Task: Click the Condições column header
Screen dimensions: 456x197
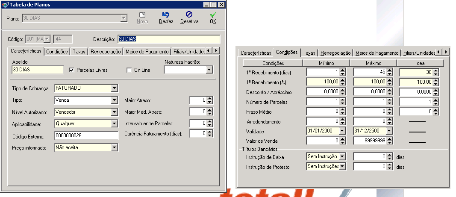Action: tap(273, 63)
